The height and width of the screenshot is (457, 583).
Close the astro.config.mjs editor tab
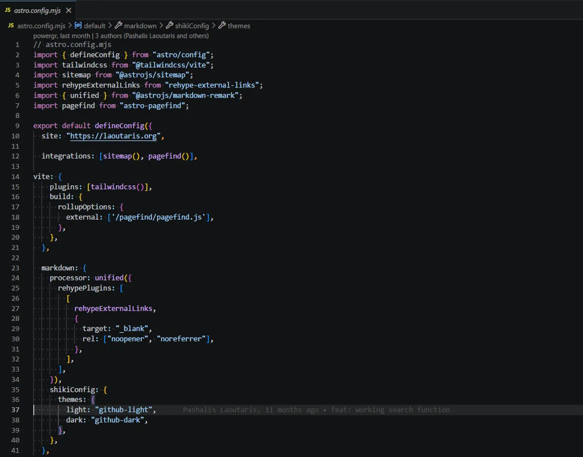pos(69,10)
